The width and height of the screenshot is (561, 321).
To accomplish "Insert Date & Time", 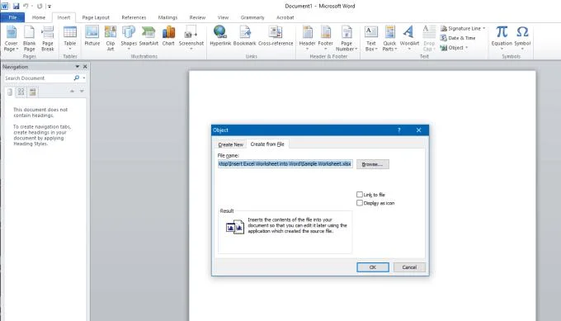I will pos(458,38).
